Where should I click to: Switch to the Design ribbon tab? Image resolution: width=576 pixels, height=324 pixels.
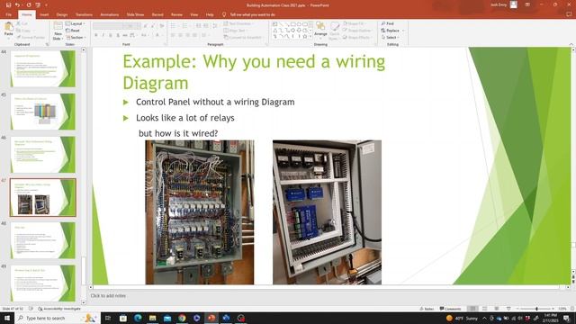tap(62, 14)
